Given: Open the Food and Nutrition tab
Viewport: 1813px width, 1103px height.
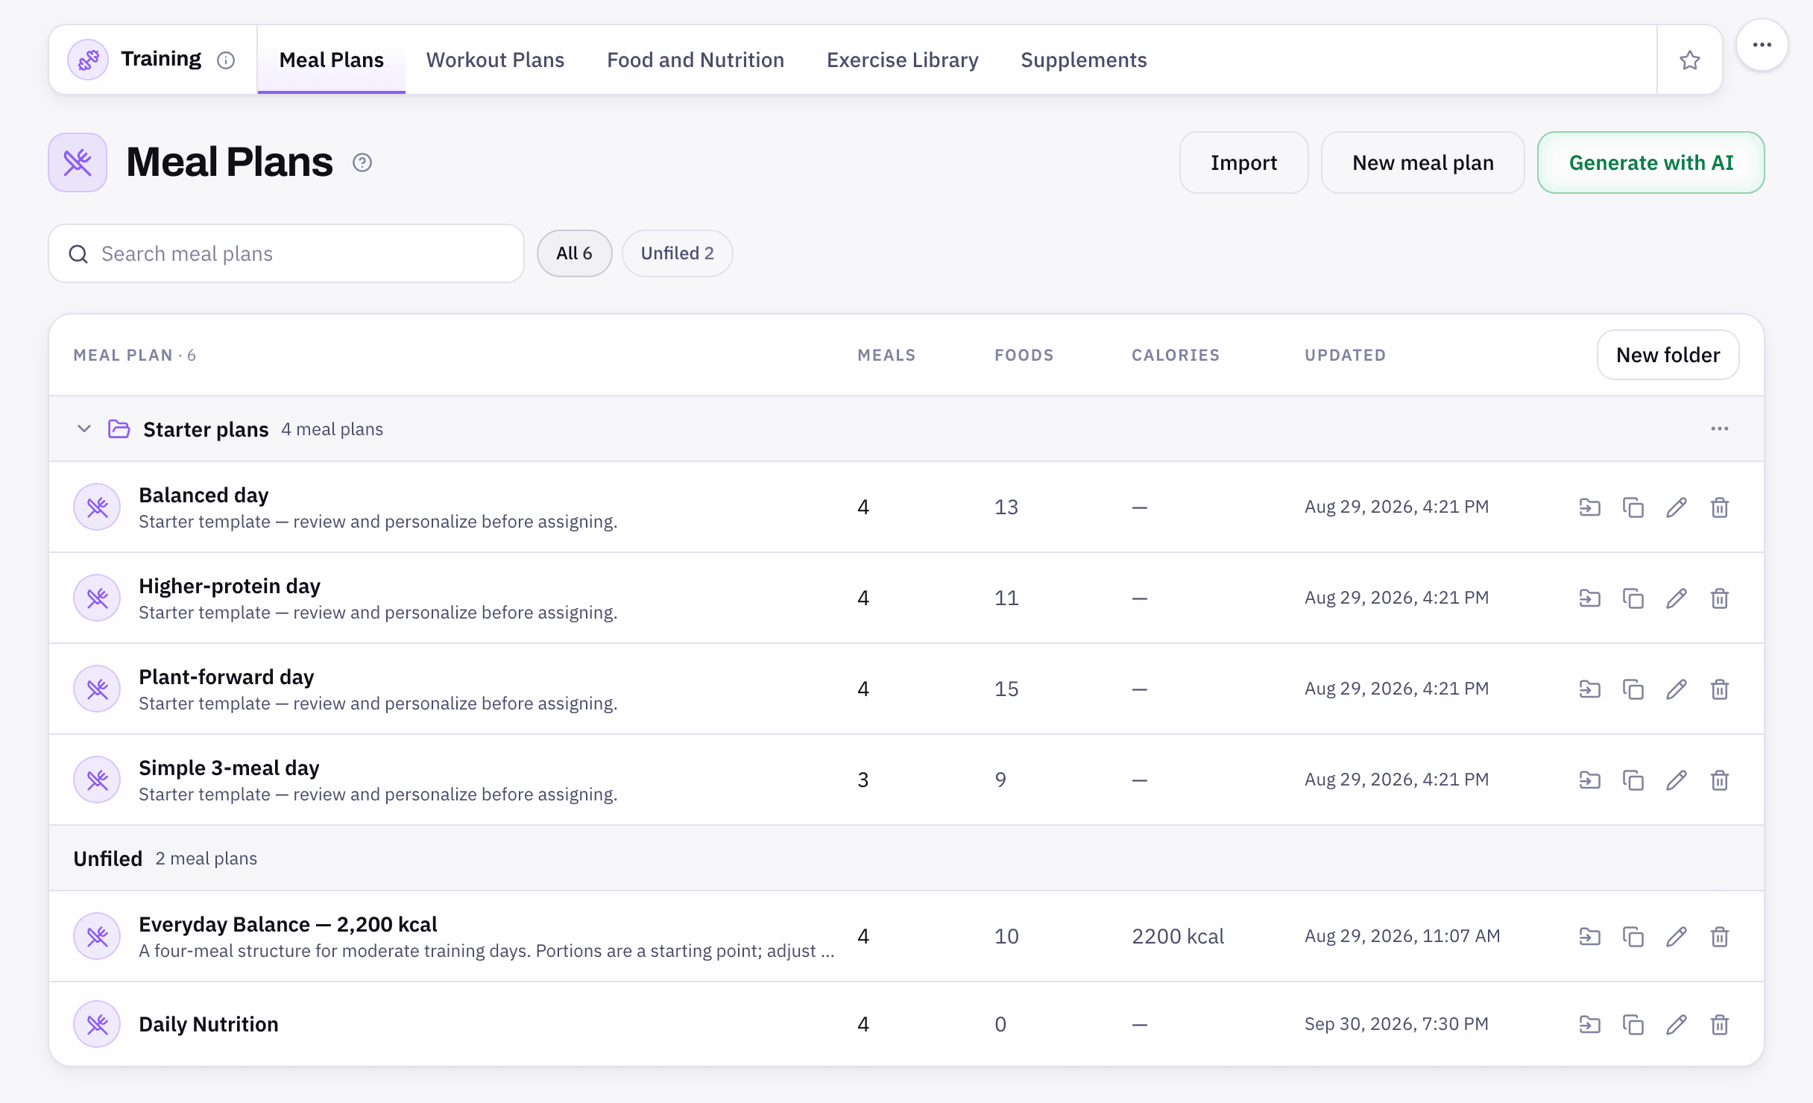Looking at the screenshot, I should 696,60.
